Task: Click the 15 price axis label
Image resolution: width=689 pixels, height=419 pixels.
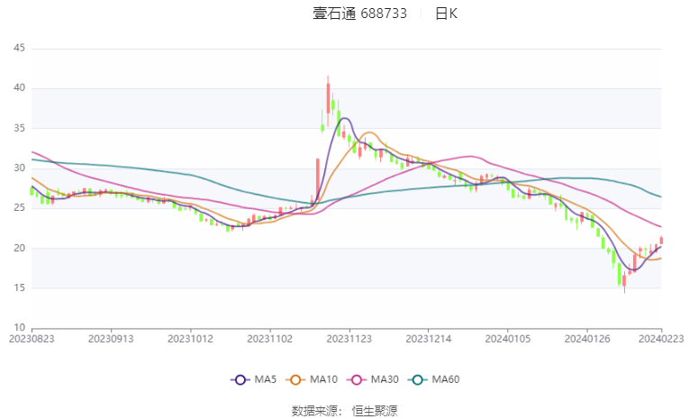Action: pos(19,287)
